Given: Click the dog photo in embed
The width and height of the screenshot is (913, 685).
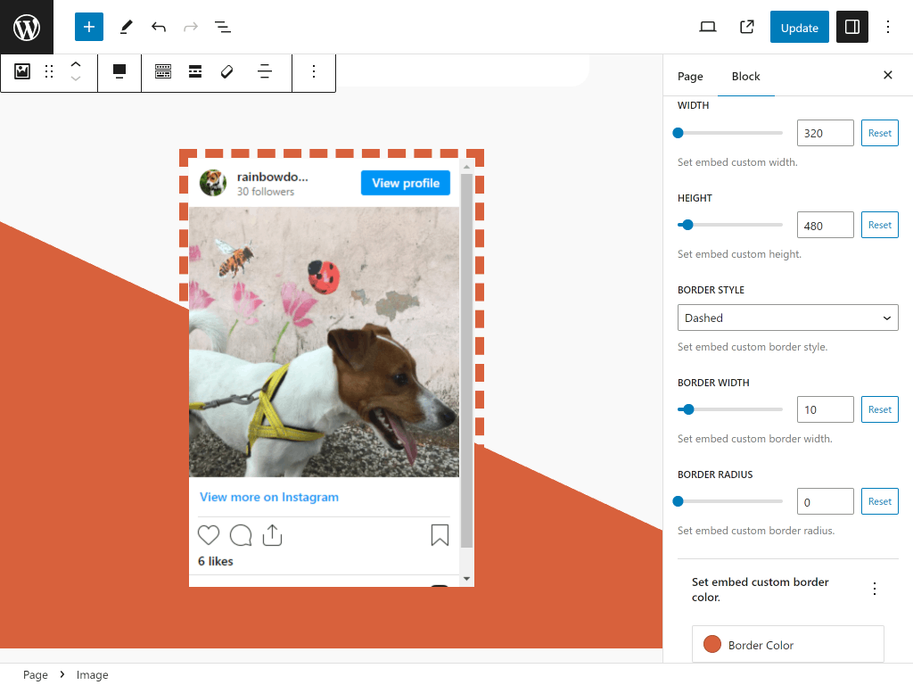Looking at the screenshot, I should click(325, 342).
